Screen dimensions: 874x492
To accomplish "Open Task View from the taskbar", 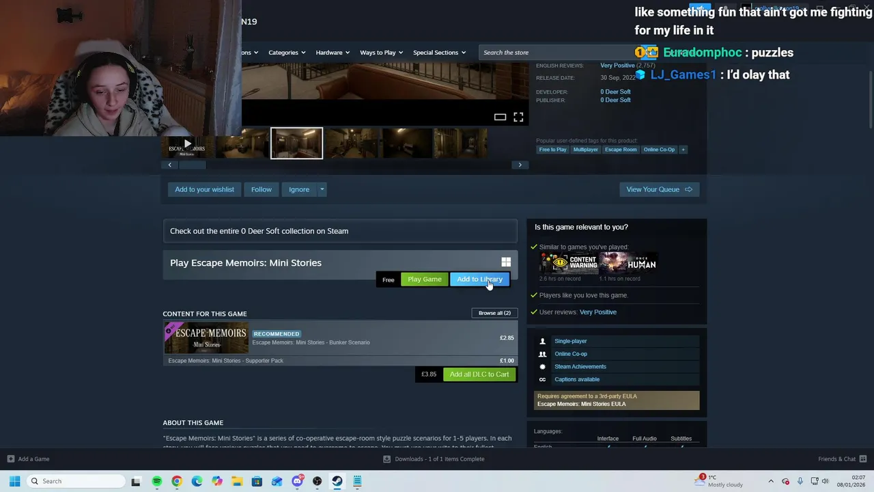I will pos(136,481).
